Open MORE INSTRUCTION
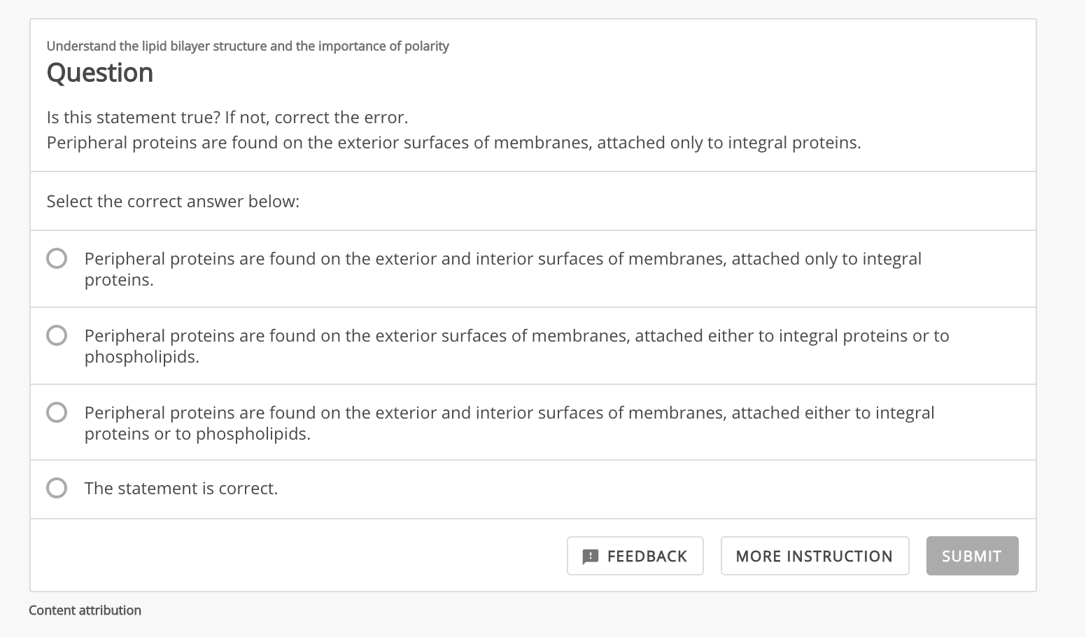The width and height of the screenshot is (1086, 637). point(814,556)
